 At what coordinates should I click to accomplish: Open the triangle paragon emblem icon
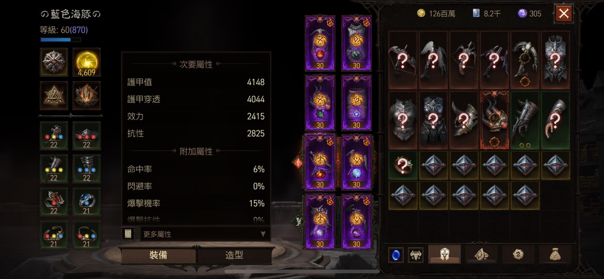pyautogui.click(x=54, y=95)
